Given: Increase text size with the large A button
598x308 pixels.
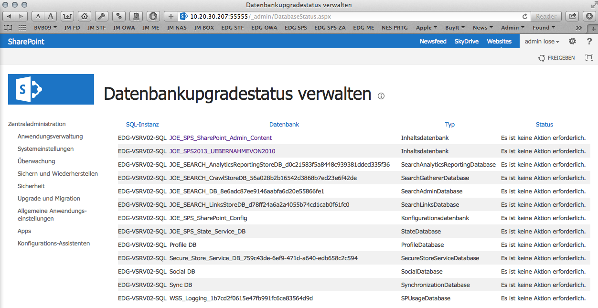Looking at the screenshot, I should [51, 16].
